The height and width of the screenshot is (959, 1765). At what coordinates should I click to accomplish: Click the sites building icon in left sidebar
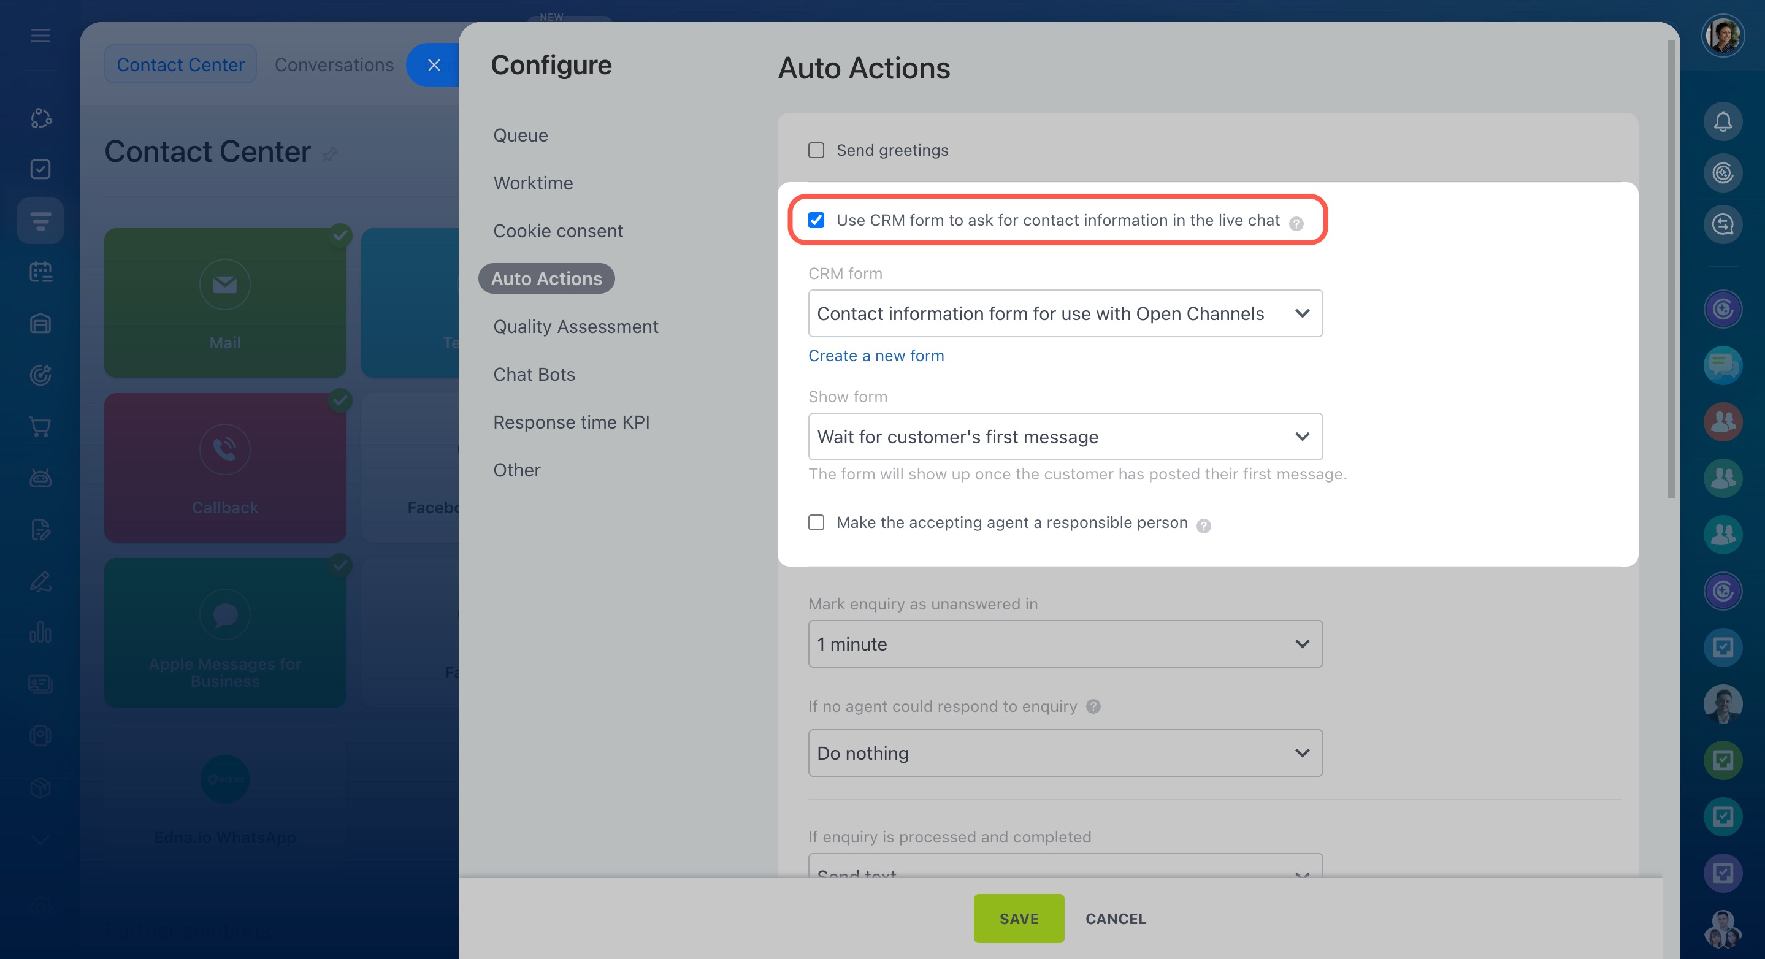[40, 323]
